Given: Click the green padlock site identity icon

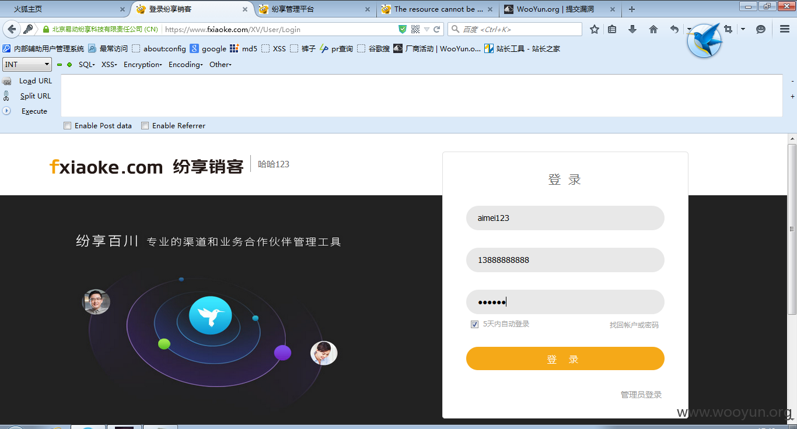Looking at the screenshot, I should [45, 29].
